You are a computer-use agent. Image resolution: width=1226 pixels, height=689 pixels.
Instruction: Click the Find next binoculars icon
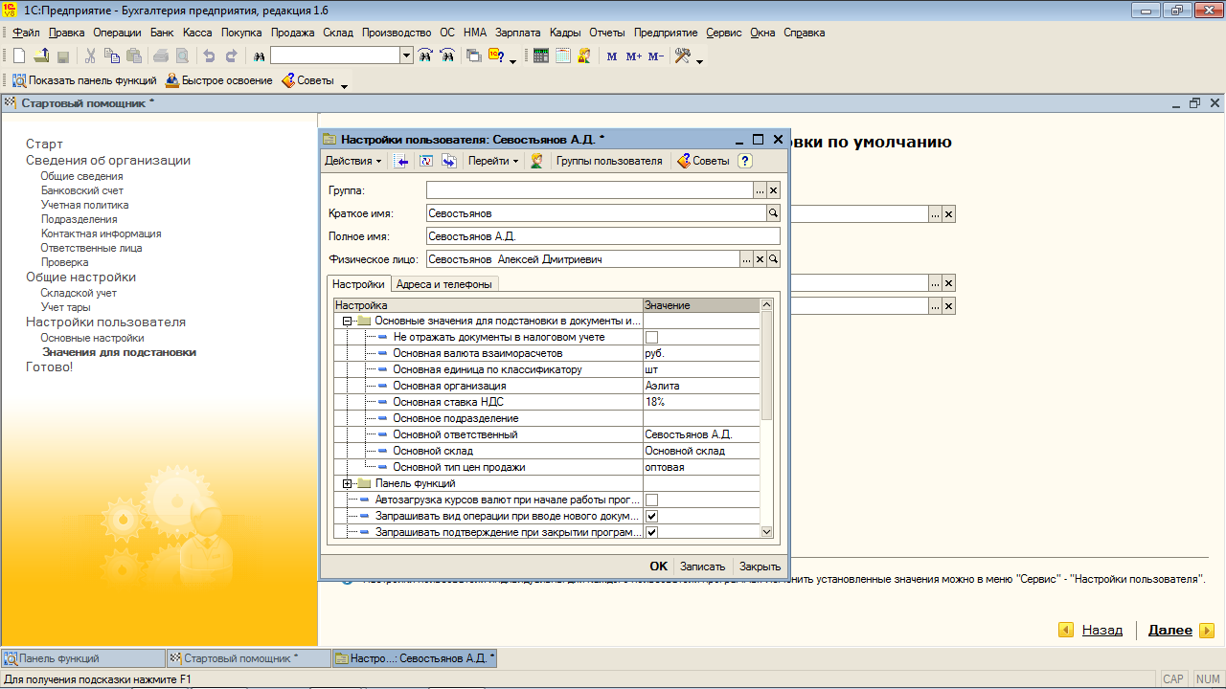(425, 56)
